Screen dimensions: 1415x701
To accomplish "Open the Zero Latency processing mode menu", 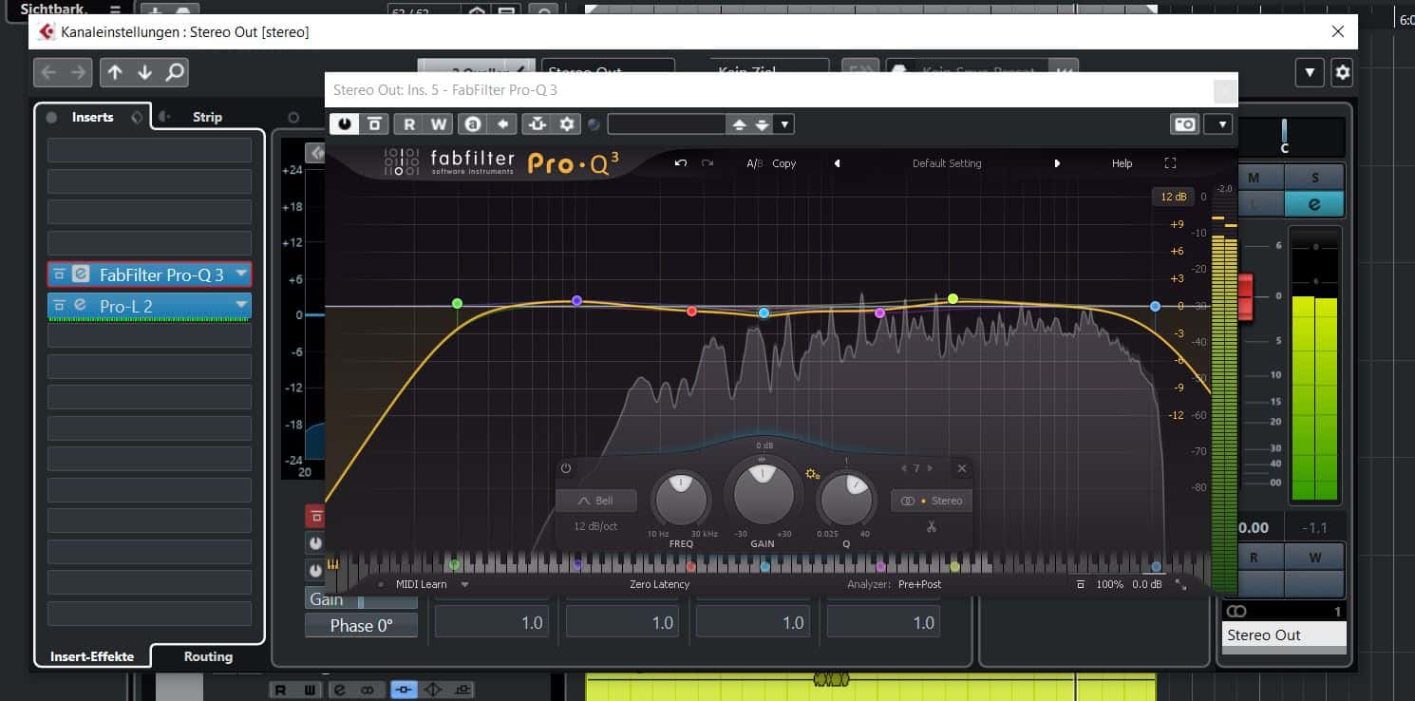I will (x=660, y=584).
